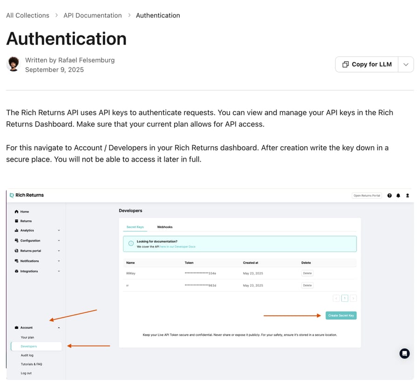Open the chat messenger bubble icon
Viewport: 419px width, 386px height.
pos(404,353)
